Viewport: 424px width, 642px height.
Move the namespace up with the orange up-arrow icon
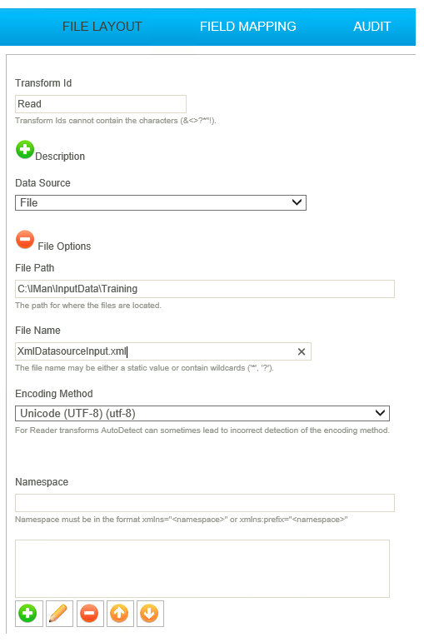click(120, 614)
